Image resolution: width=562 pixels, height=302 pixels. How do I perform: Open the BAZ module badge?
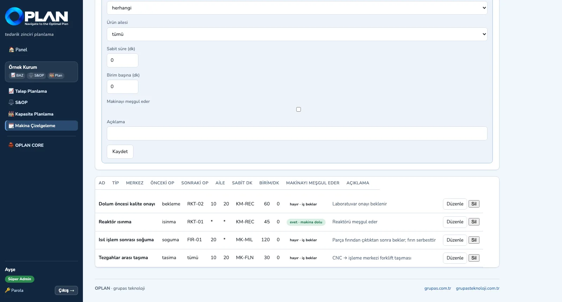point(17,75)
